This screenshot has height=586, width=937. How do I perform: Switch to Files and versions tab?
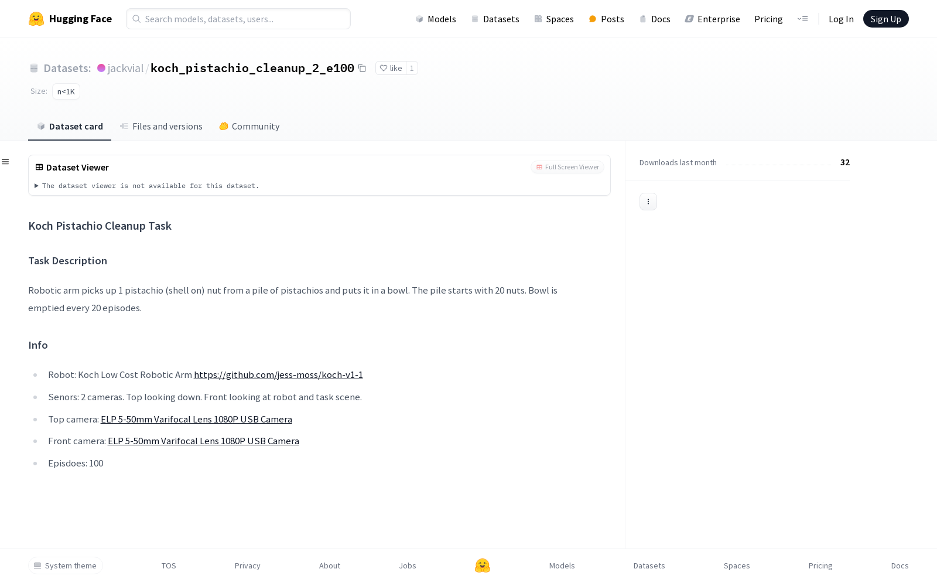point(161,127)
